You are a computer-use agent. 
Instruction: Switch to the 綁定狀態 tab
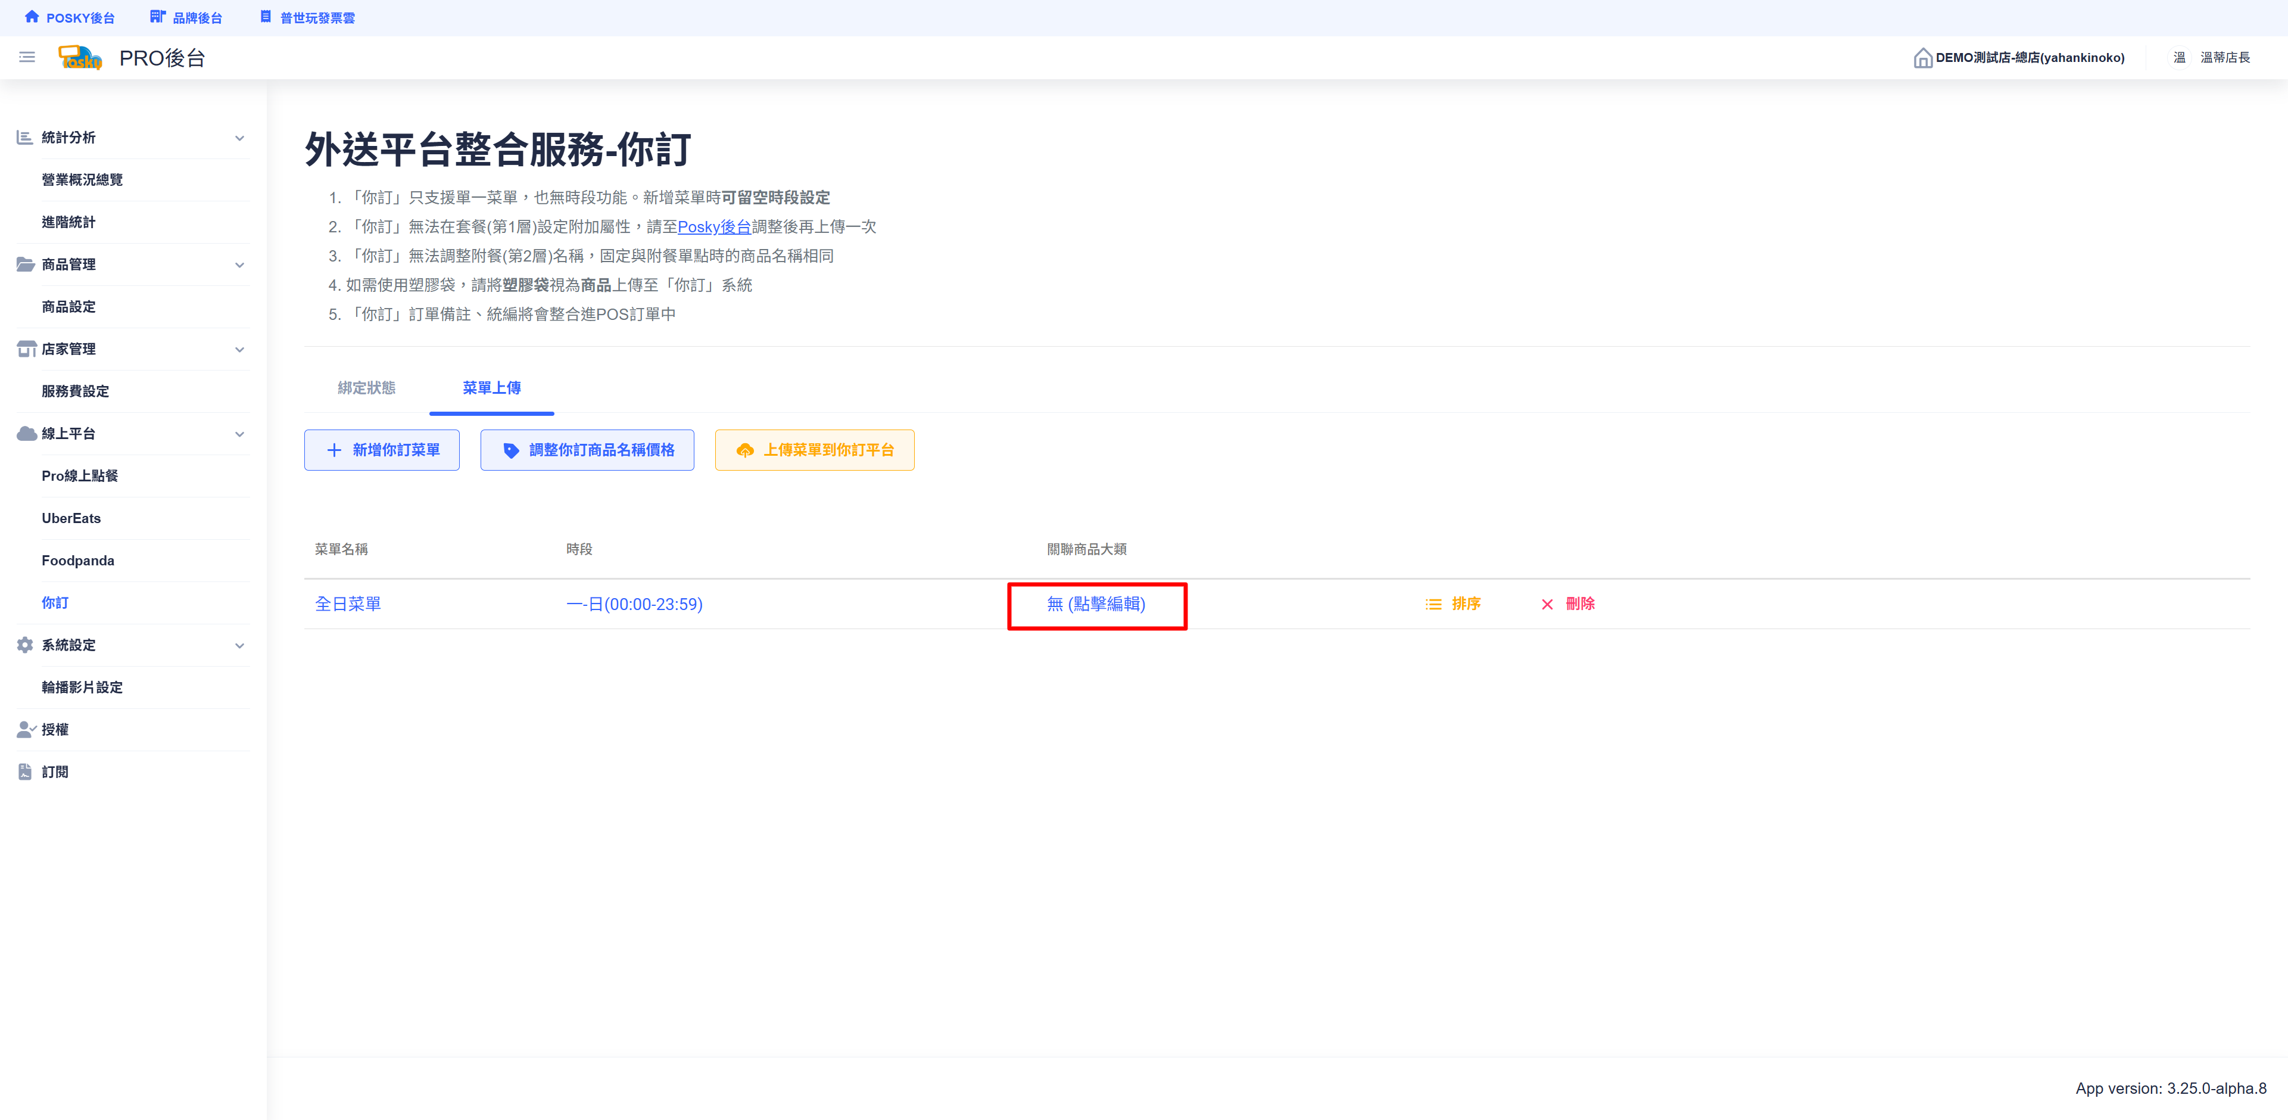366,388
